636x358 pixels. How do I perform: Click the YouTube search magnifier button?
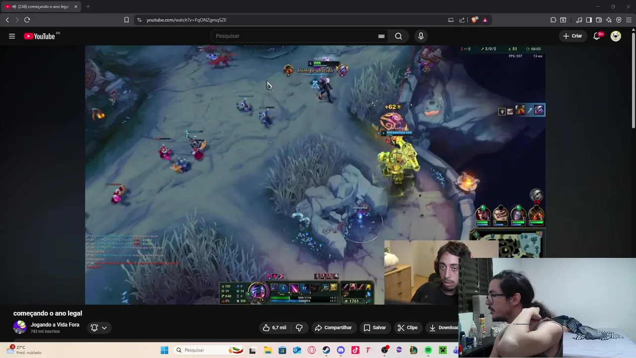point(398,36)
